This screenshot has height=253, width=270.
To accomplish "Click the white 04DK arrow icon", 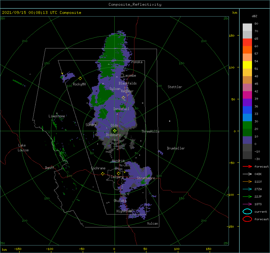I will pos(247,174).
